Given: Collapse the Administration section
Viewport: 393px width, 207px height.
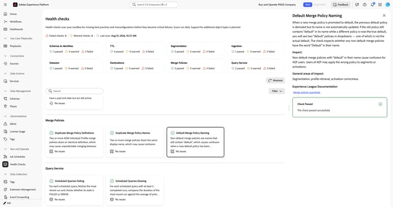Looking at the screenshot, I should point(5,116).
